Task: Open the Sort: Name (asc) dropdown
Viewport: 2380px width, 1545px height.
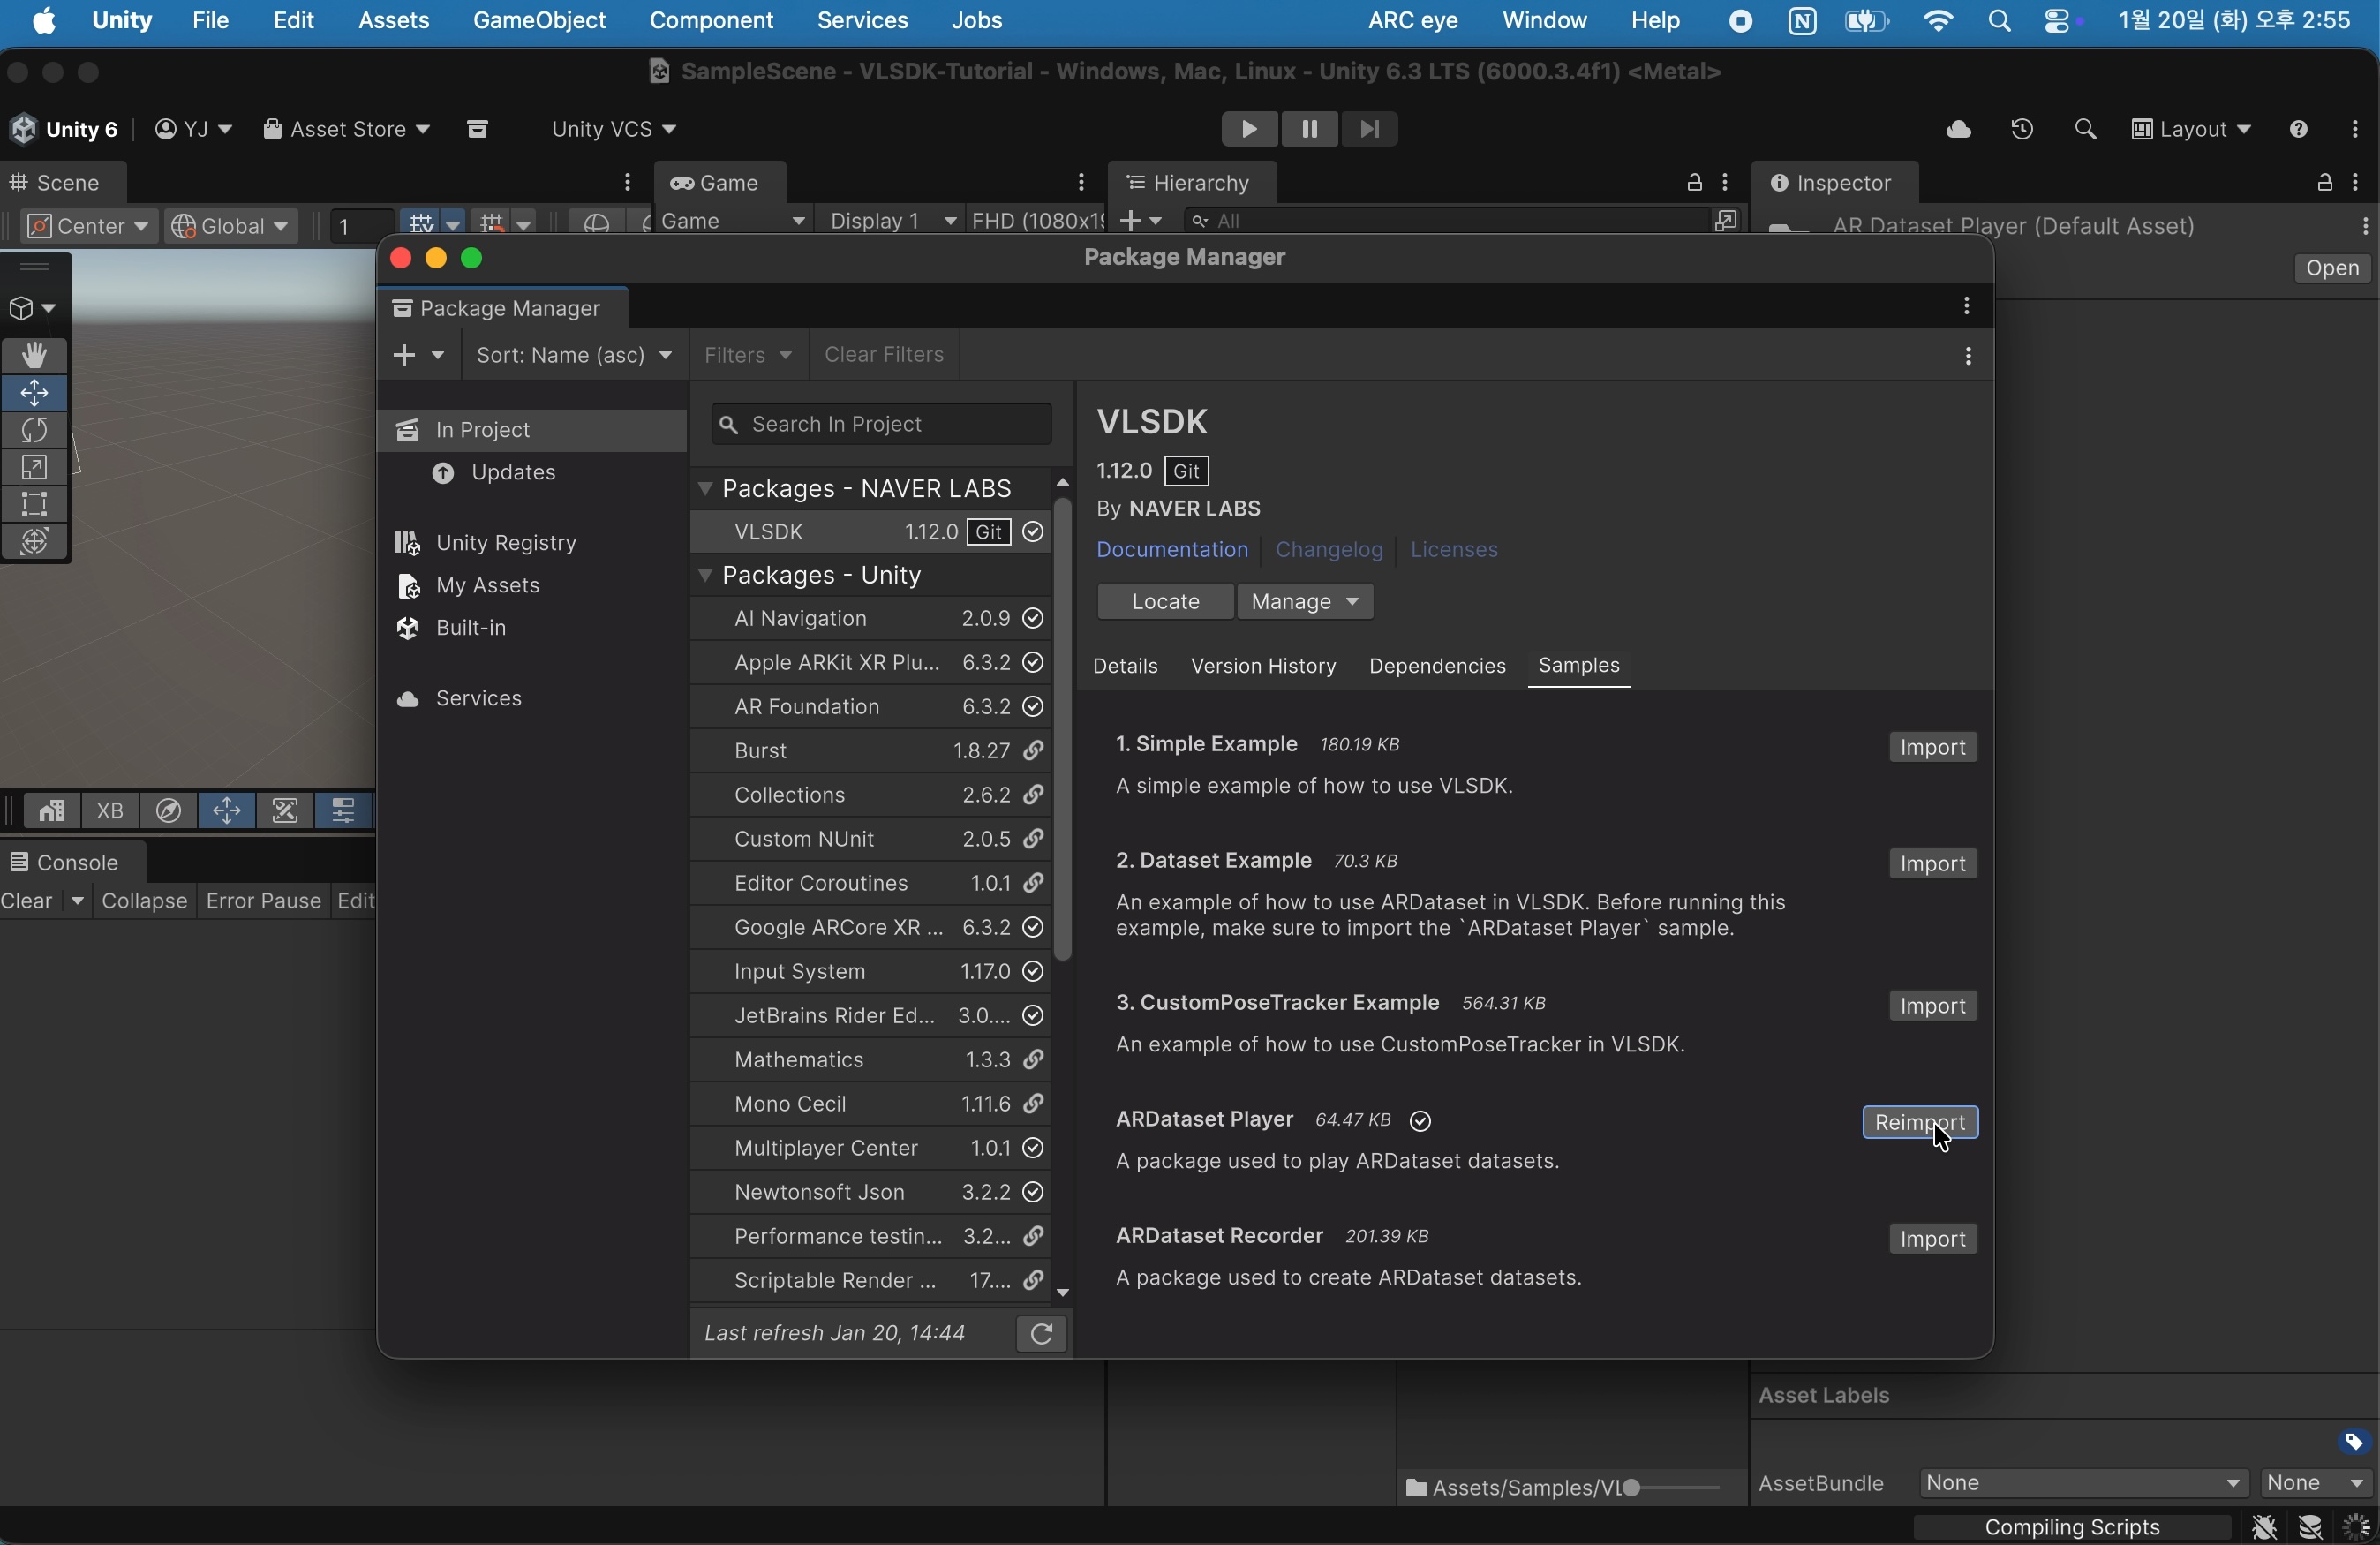Action: [574, 356]
